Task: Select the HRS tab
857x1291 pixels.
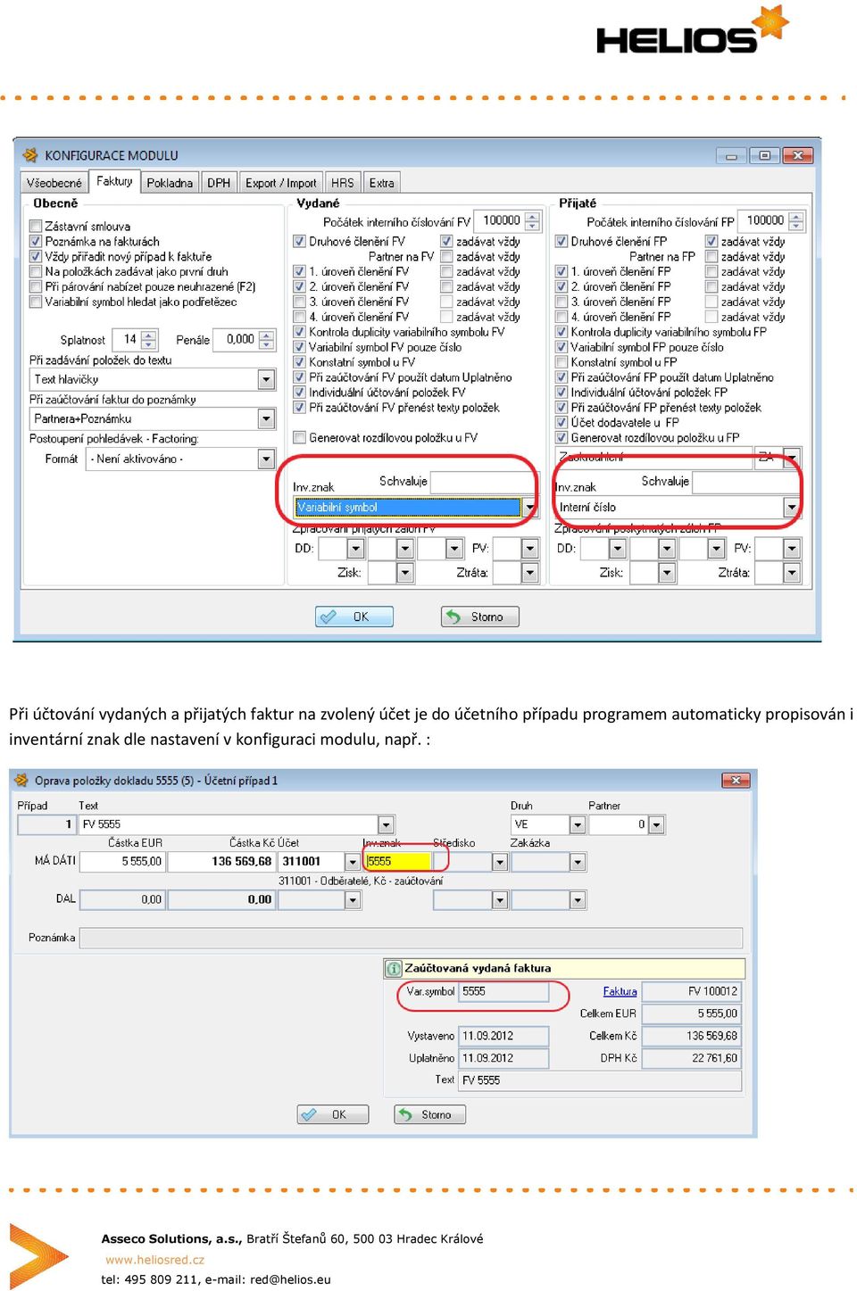Action: [343, 182]
